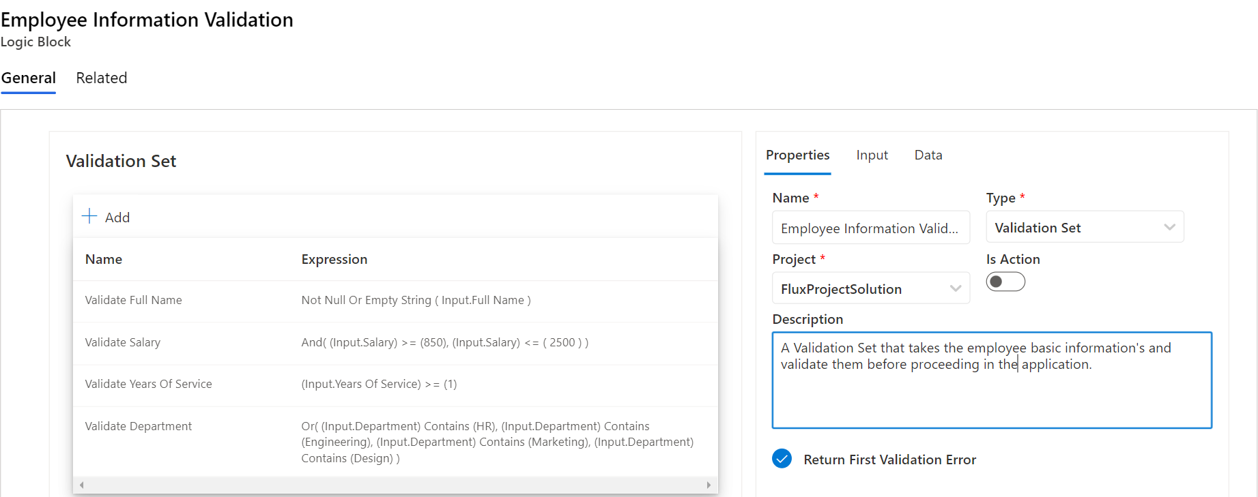Select the Validate Full Name row

(395, 301)
